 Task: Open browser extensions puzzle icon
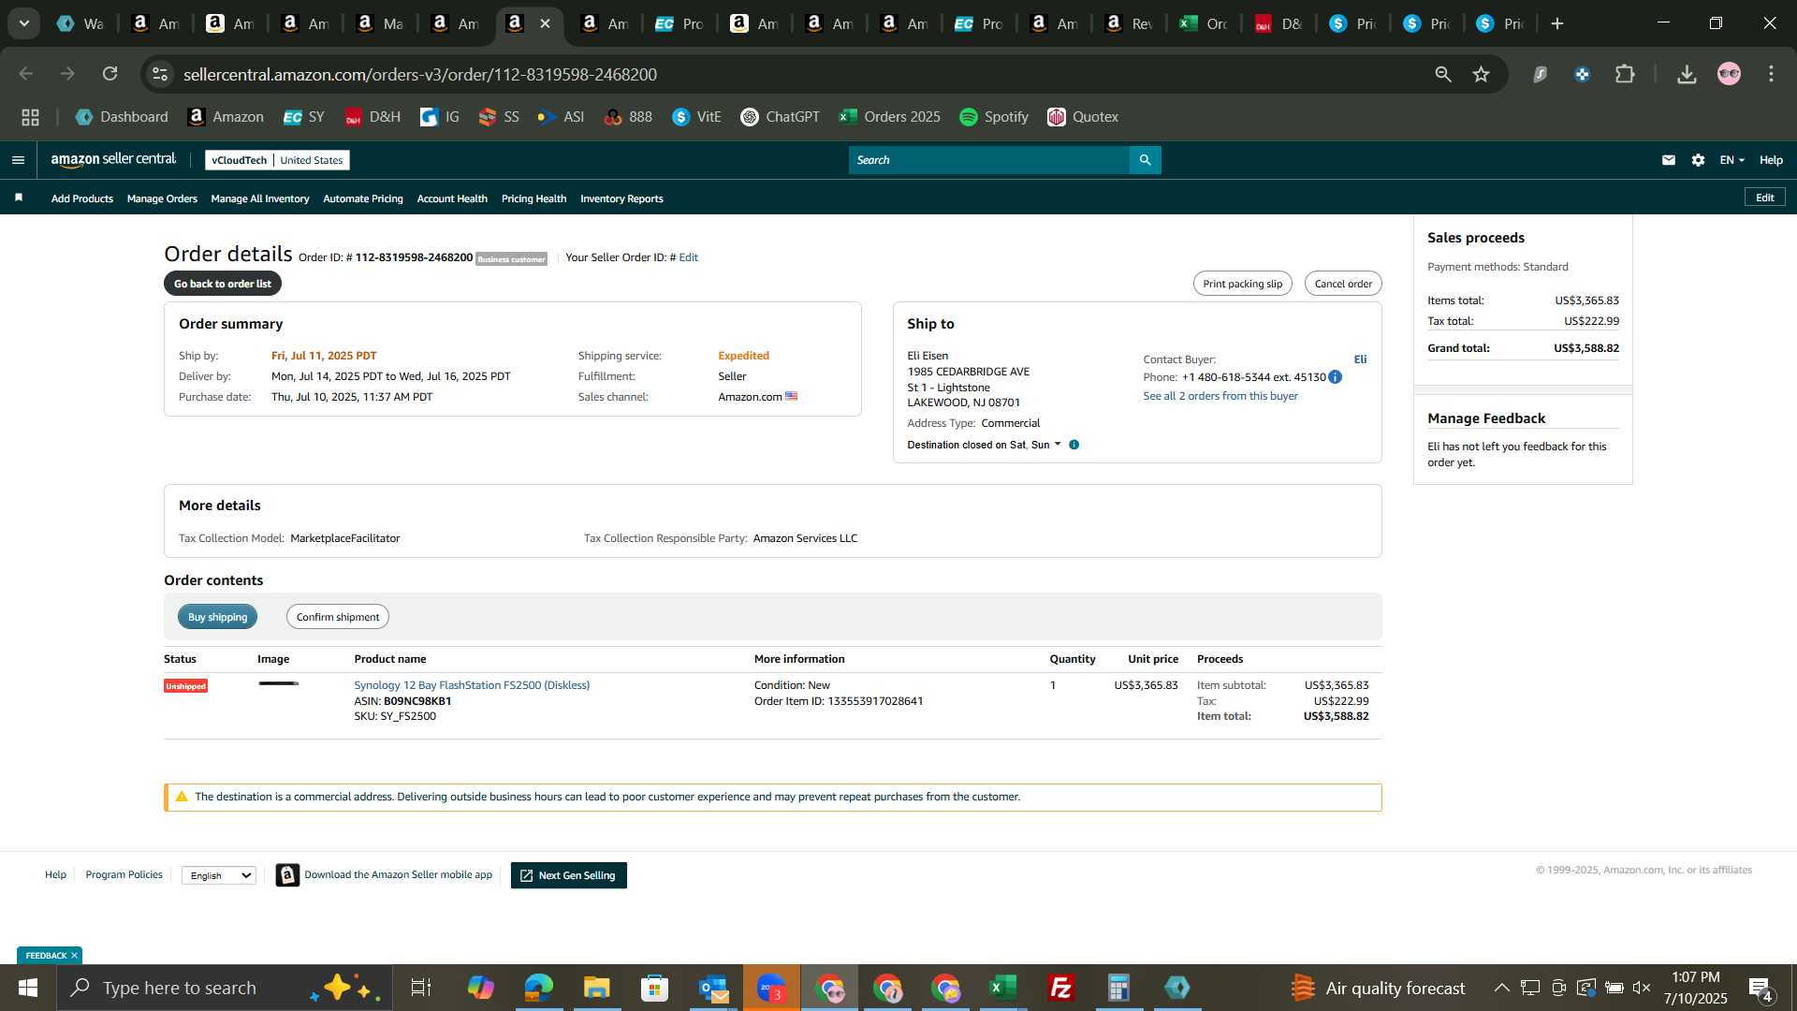1626,74
